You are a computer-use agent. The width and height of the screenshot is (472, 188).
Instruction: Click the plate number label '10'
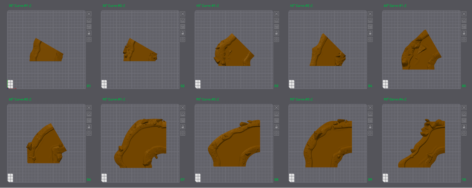click(x=464, y=179)
